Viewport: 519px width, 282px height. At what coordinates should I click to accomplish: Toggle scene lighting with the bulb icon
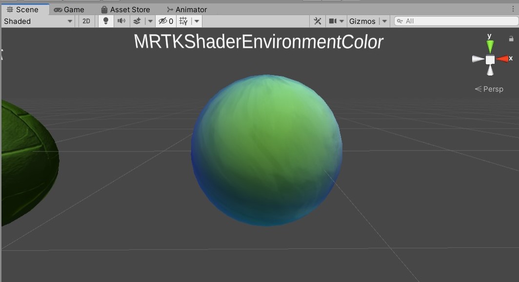tap(106, 21)
